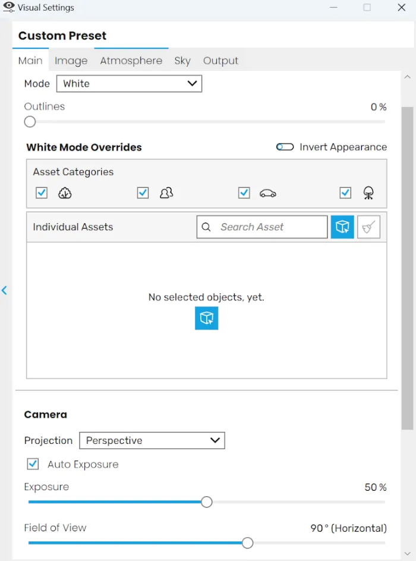This screenshot has width=416, height=561.
Task: Uncheck the vehicles asset category checkbox
Action: [244, 193]
